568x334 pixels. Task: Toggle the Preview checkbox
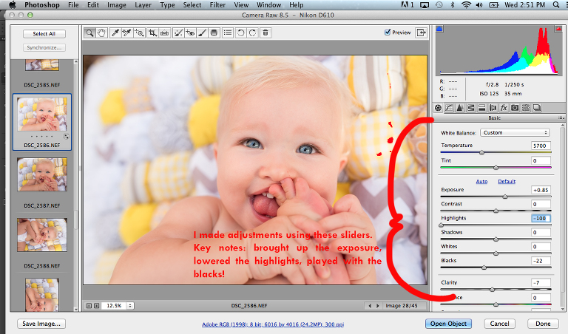click(x=388, y=33)
